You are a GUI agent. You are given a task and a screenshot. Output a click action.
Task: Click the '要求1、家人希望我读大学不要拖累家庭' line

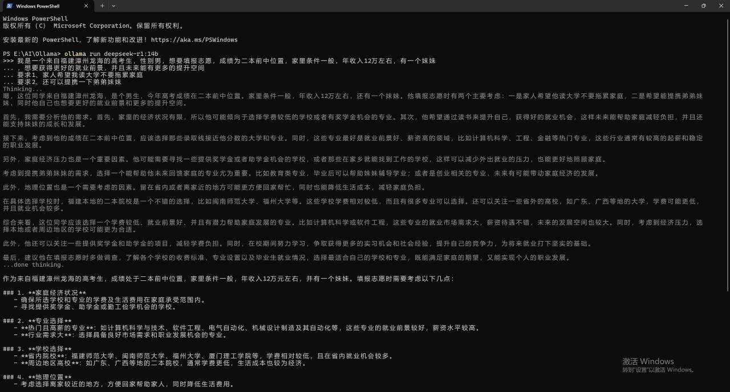tap(72, 75)
